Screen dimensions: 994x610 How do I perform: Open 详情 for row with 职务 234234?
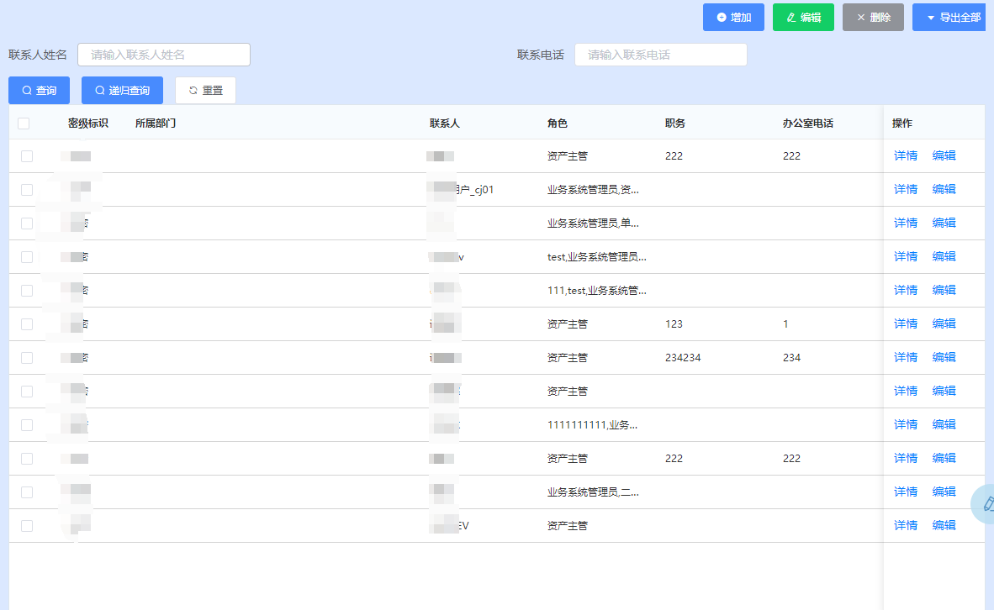905,358
